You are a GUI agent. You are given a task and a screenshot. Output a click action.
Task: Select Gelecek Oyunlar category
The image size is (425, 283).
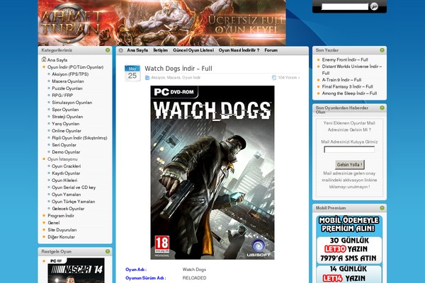click(x=68, y=209)
